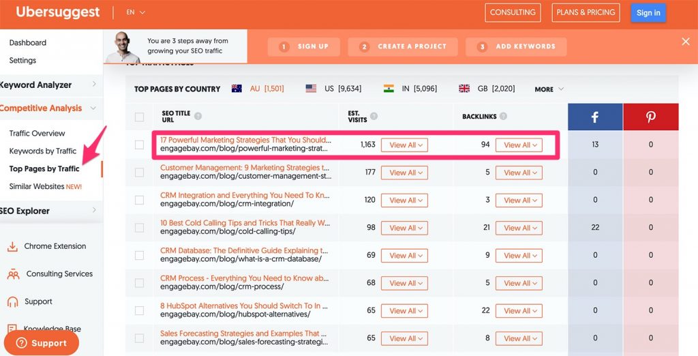
Task: Open View All backlinks for CRM Database row
Action: point(519,255)
